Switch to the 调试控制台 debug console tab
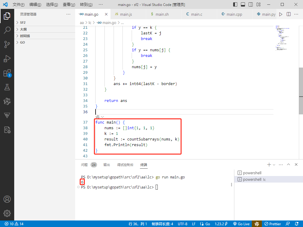303x227 pixels. point(125,165)
